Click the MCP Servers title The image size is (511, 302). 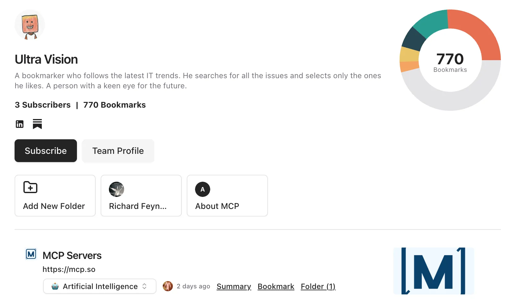click(x=72, y=255)
